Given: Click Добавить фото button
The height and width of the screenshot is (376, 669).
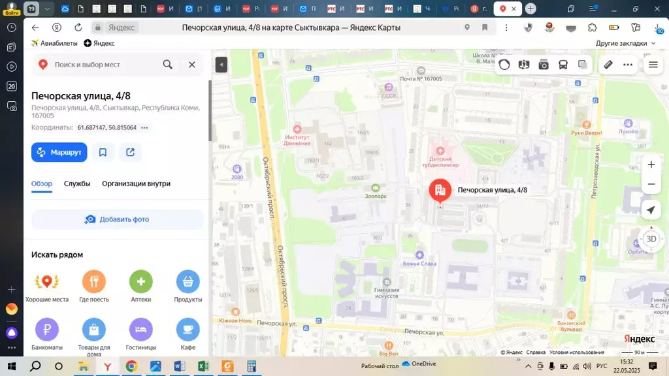Looking at the screenshot, I should pos(117,219).
